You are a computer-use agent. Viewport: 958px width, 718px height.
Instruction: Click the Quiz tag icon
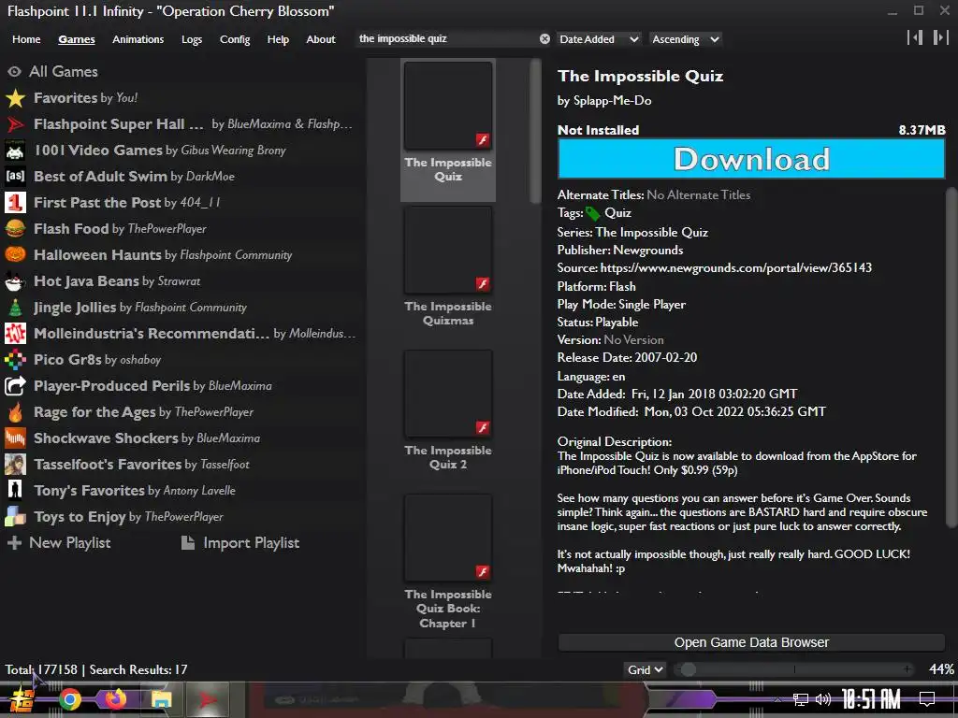click(593, 214)
